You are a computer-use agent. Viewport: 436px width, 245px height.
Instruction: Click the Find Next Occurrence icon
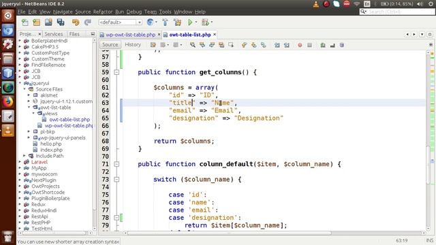[x=212, y=45]
